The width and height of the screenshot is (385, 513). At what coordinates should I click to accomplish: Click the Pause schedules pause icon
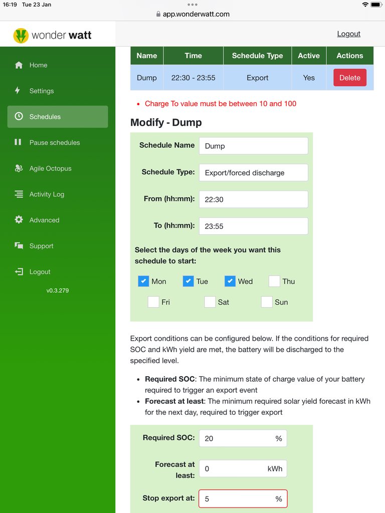(x=18, y=142)
